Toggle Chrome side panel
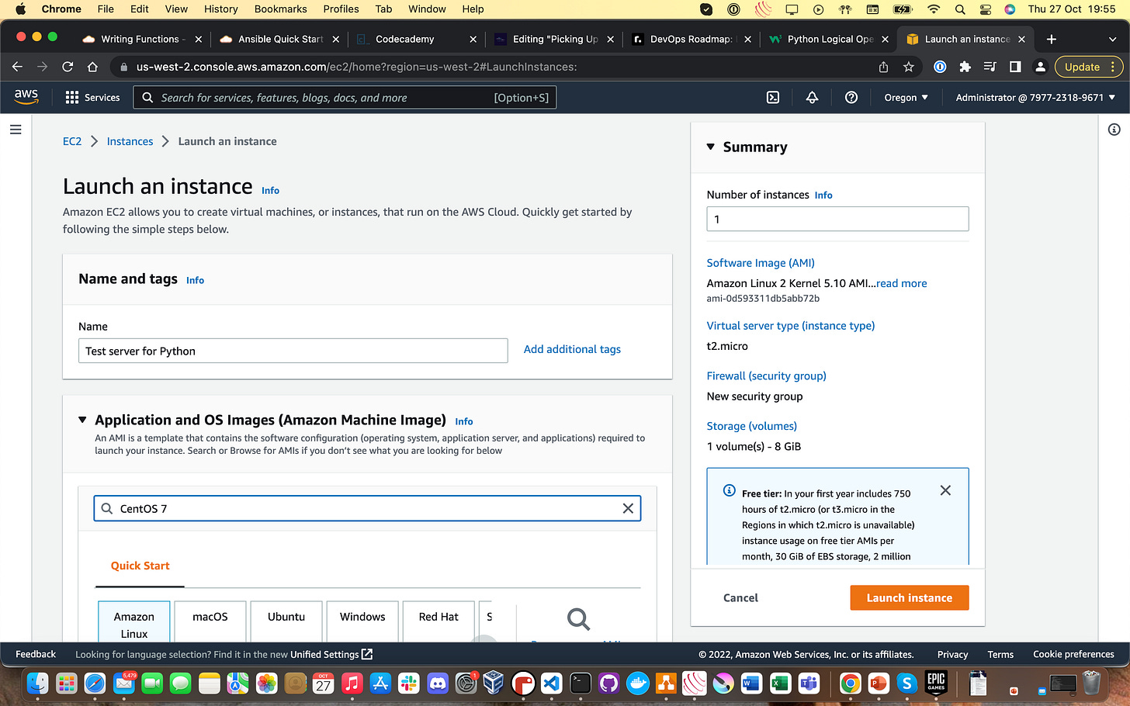The height and width of the screenshot is (706, 1130). pos(1015,67)
